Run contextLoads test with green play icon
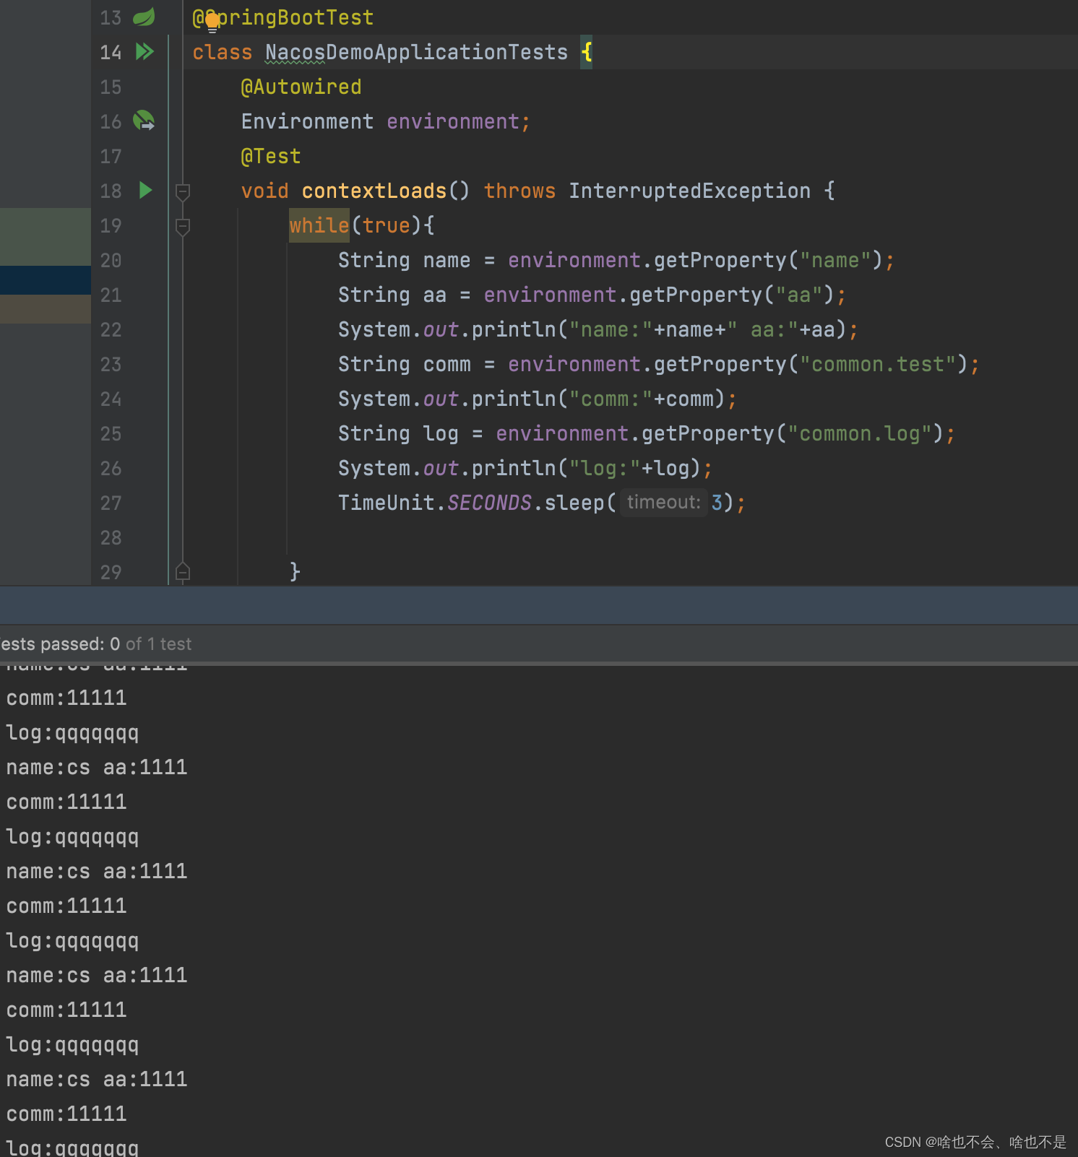The image size is (1078, 1157). click(145, 190)
